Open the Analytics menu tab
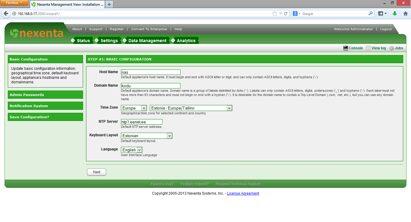This screenshot has height=222, width=411. pos(186,41)
